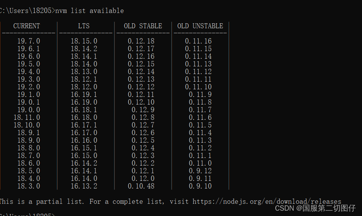Click old stable version 0.10.48
The image size is (362, 216).
pyautogui.click(x=141, y=186)
